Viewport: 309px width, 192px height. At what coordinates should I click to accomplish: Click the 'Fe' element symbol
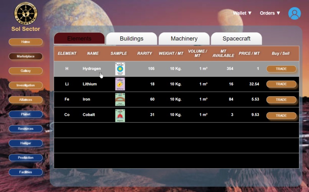pyautogui.click(x=67, y=99)
